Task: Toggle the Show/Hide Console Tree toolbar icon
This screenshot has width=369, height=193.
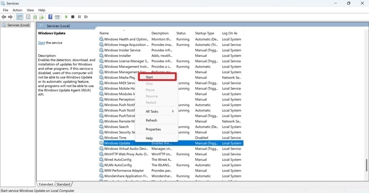Action: click(x=20, y=17)
